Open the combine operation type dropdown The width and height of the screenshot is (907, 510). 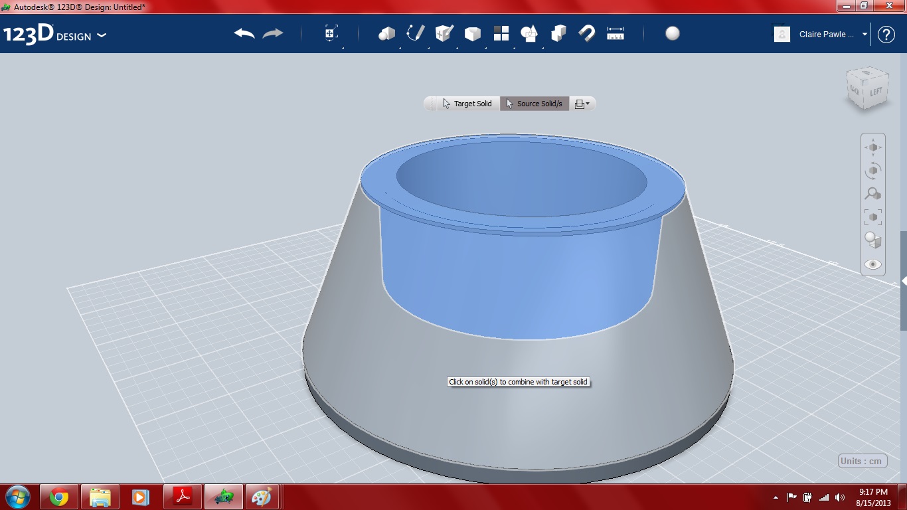(x=582, y=104)
